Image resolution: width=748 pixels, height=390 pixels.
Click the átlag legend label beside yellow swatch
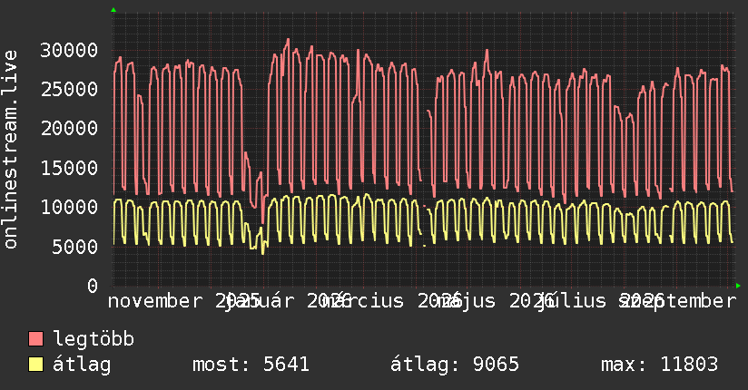pyautogui.click(x=82, y=365)
